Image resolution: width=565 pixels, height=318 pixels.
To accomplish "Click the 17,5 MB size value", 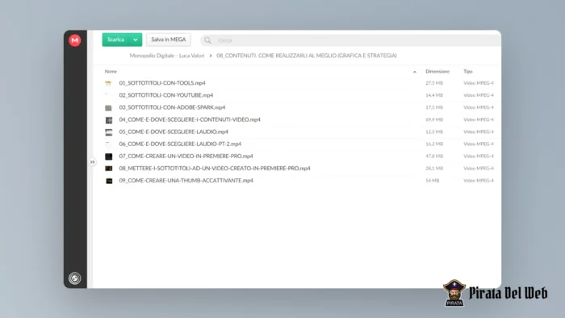I will point(434,107).
